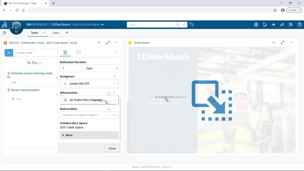Open the notifications icon in top bar

pos(265,25)
